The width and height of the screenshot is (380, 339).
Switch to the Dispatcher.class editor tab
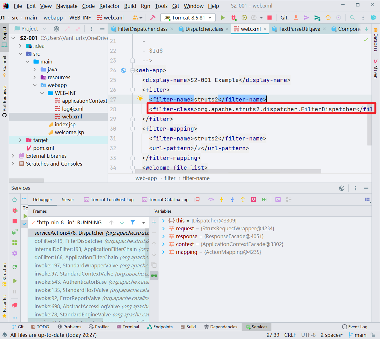tap(204, 29)
